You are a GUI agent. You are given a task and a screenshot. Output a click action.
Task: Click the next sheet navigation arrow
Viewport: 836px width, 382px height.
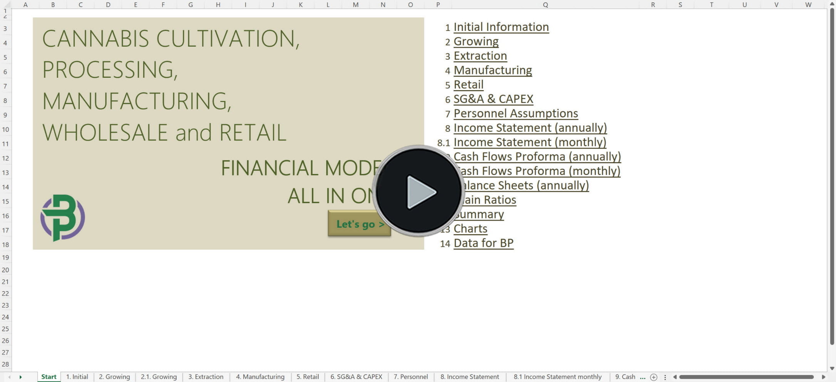tap(20, 377)
